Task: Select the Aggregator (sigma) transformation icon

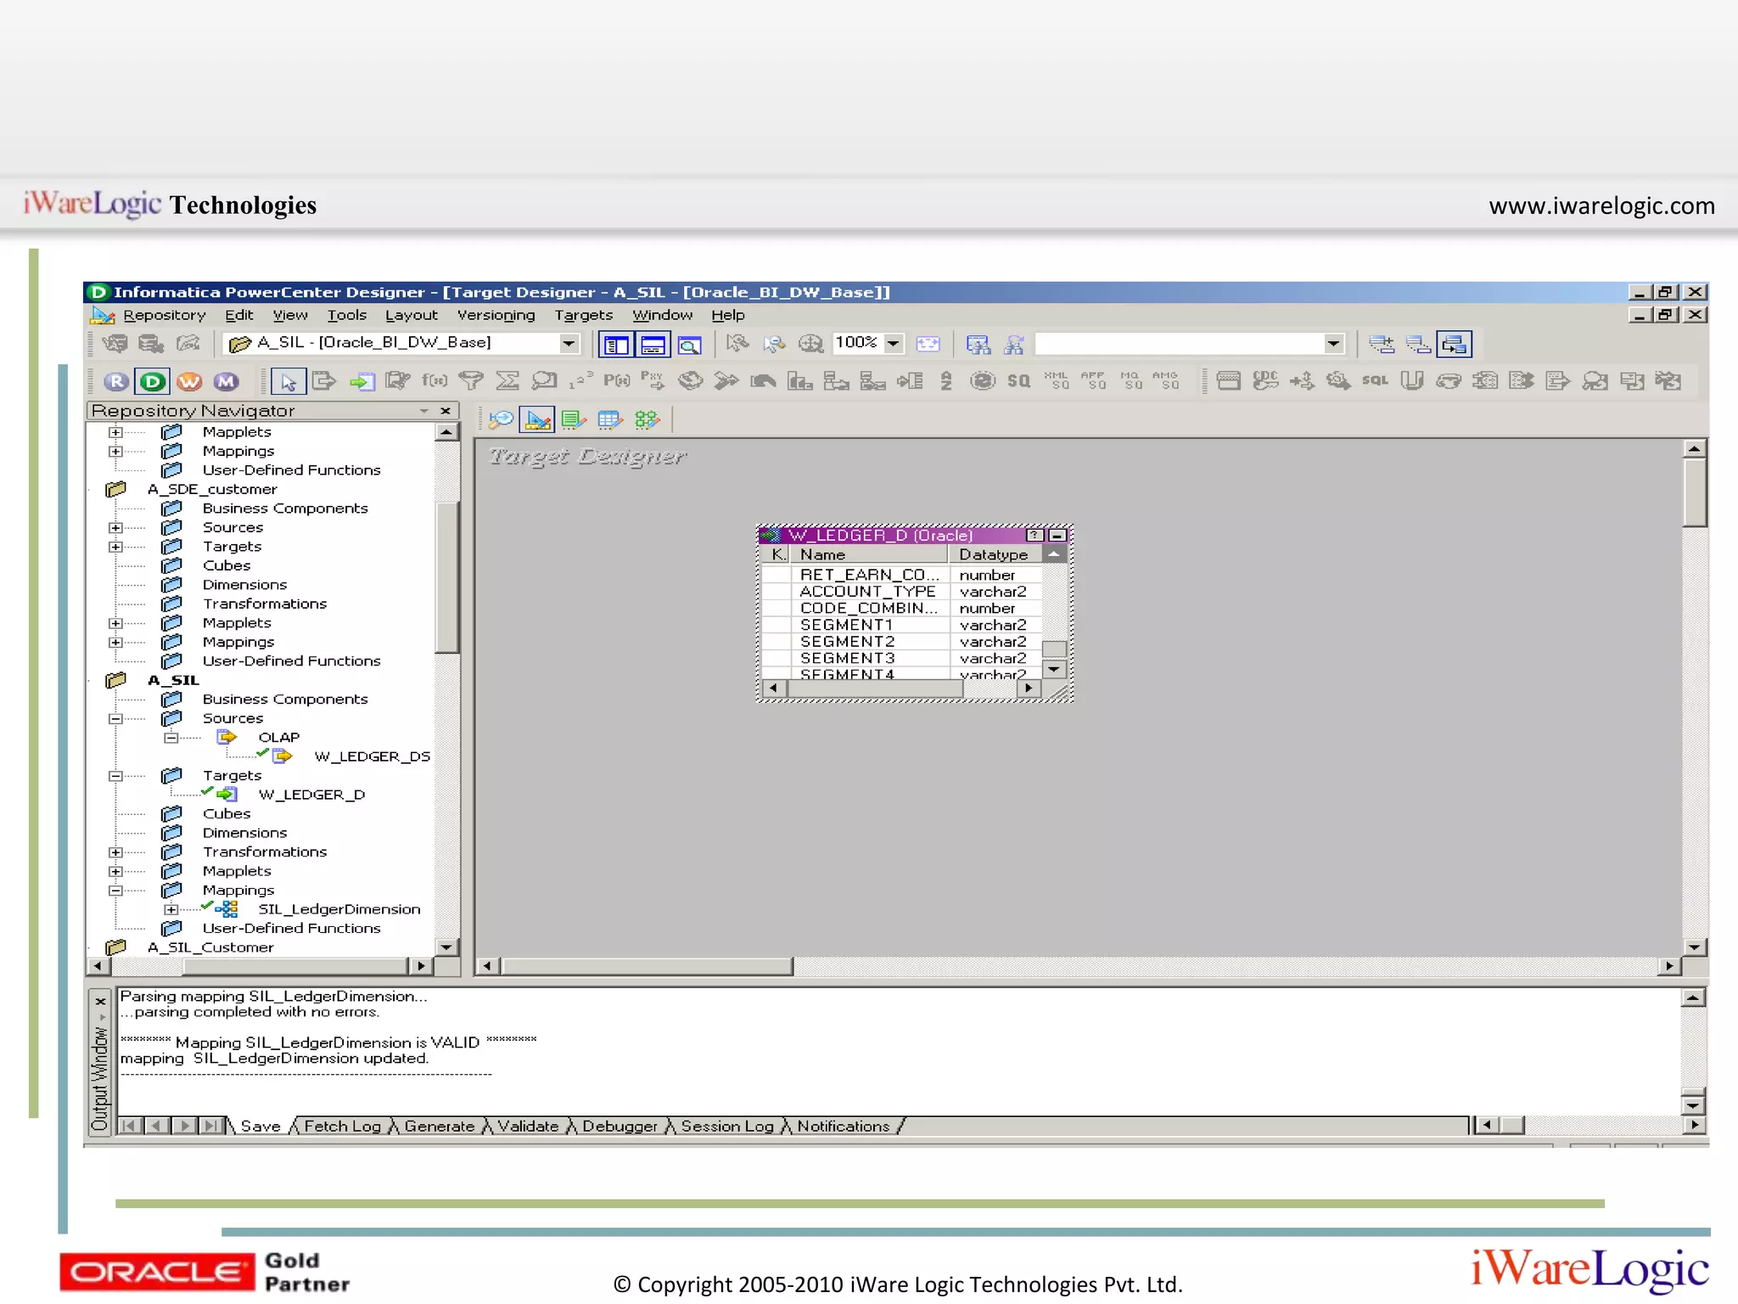Action: click(507, 381)
